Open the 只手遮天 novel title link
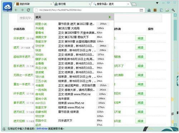 point(19,38)
